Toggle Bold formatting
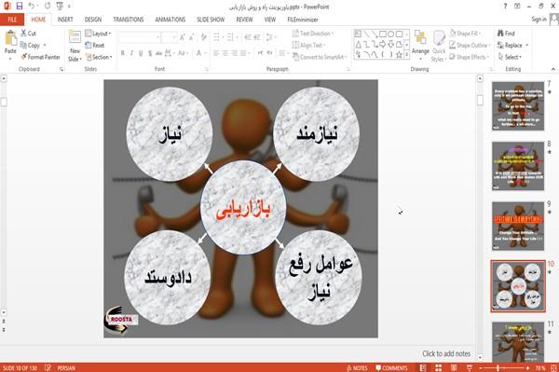559x372 pixels. click(123, 53)
